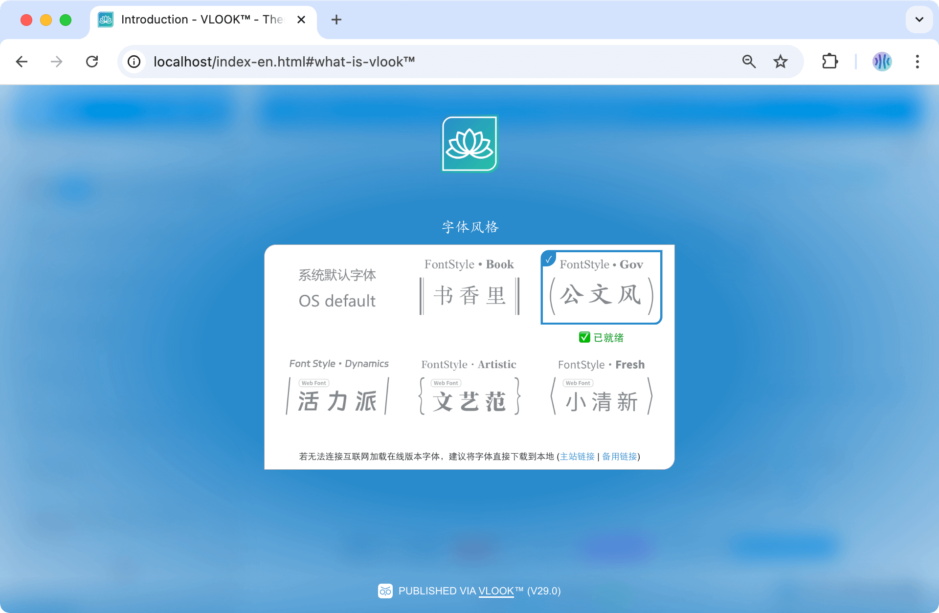The image size is (939, 613).
Task: Choose FontStyle Book 书香里 option
Action: coord(469,286)
